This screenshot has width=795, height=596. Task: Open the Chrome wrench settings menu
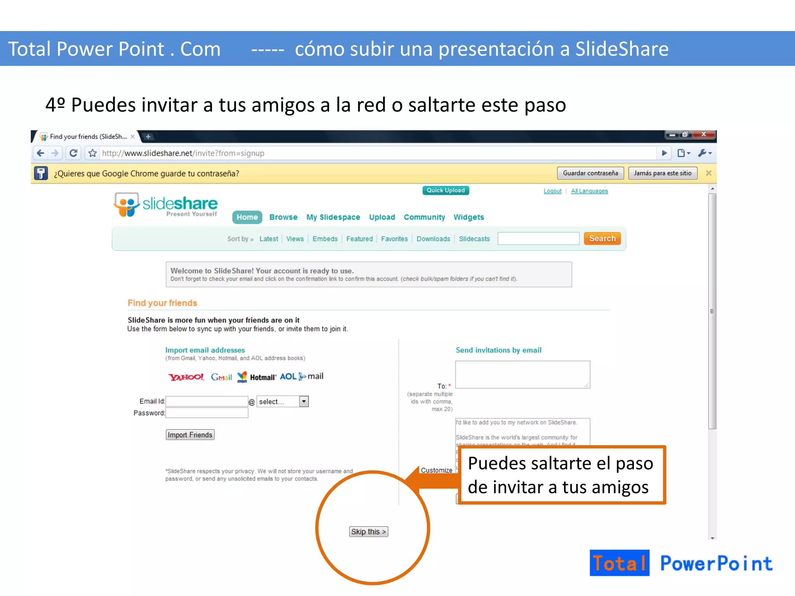(x=705, y=153)
